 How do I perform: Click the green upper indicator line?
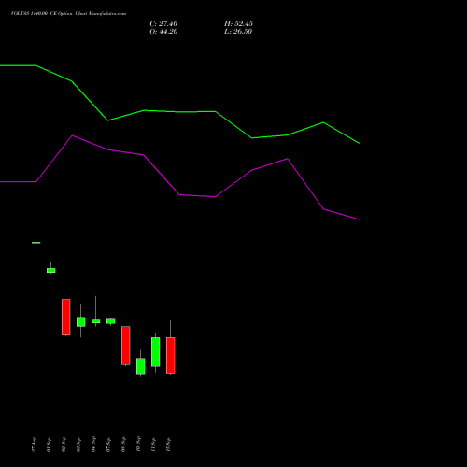click(179, 111)
